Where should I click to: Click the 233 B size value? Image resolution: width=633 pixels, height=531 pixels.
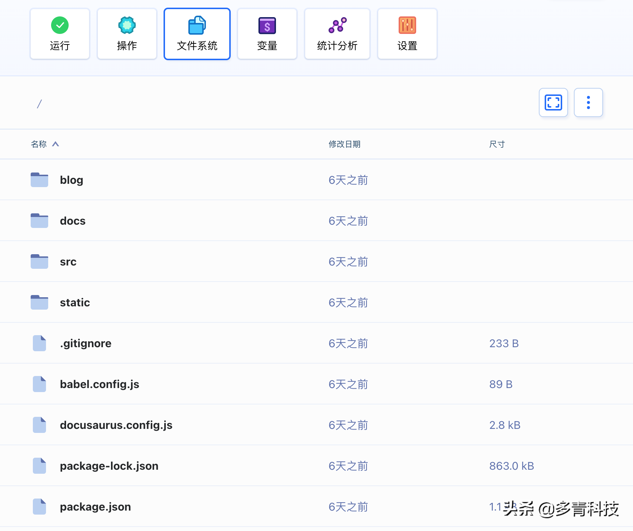[504, 343]
